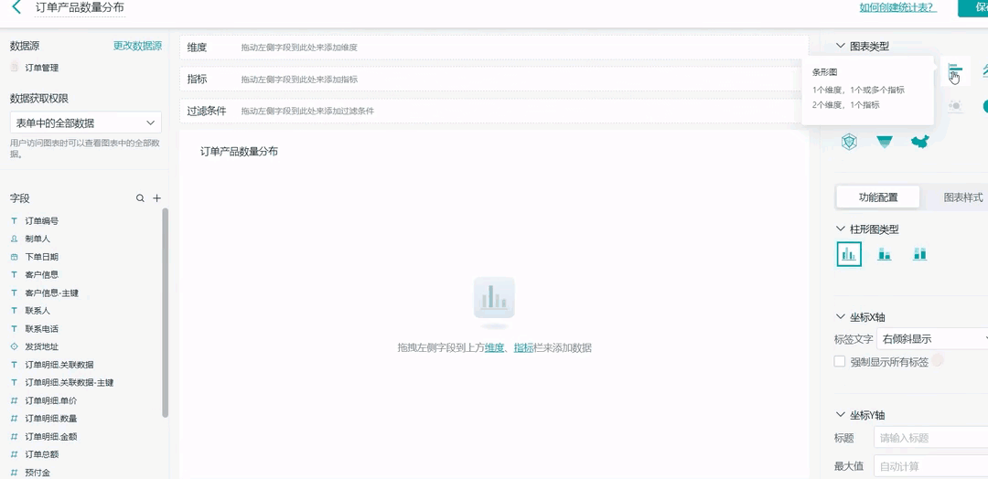Image resolution: width=988 pixels, height=479 pixels.
Task: Search fields with the magnifier icon
Action: (140, 198)
